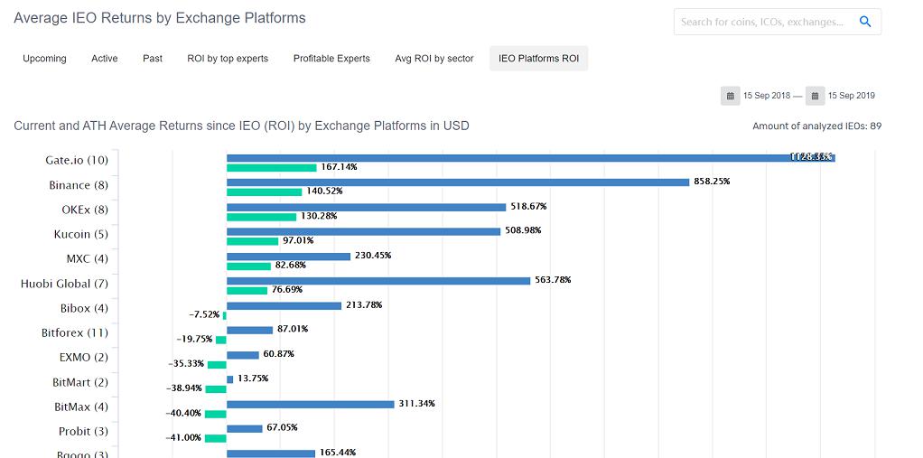923x458 pixels.
Task: Click the 76.69% value for Huobi Global
Action: (287, 290)
